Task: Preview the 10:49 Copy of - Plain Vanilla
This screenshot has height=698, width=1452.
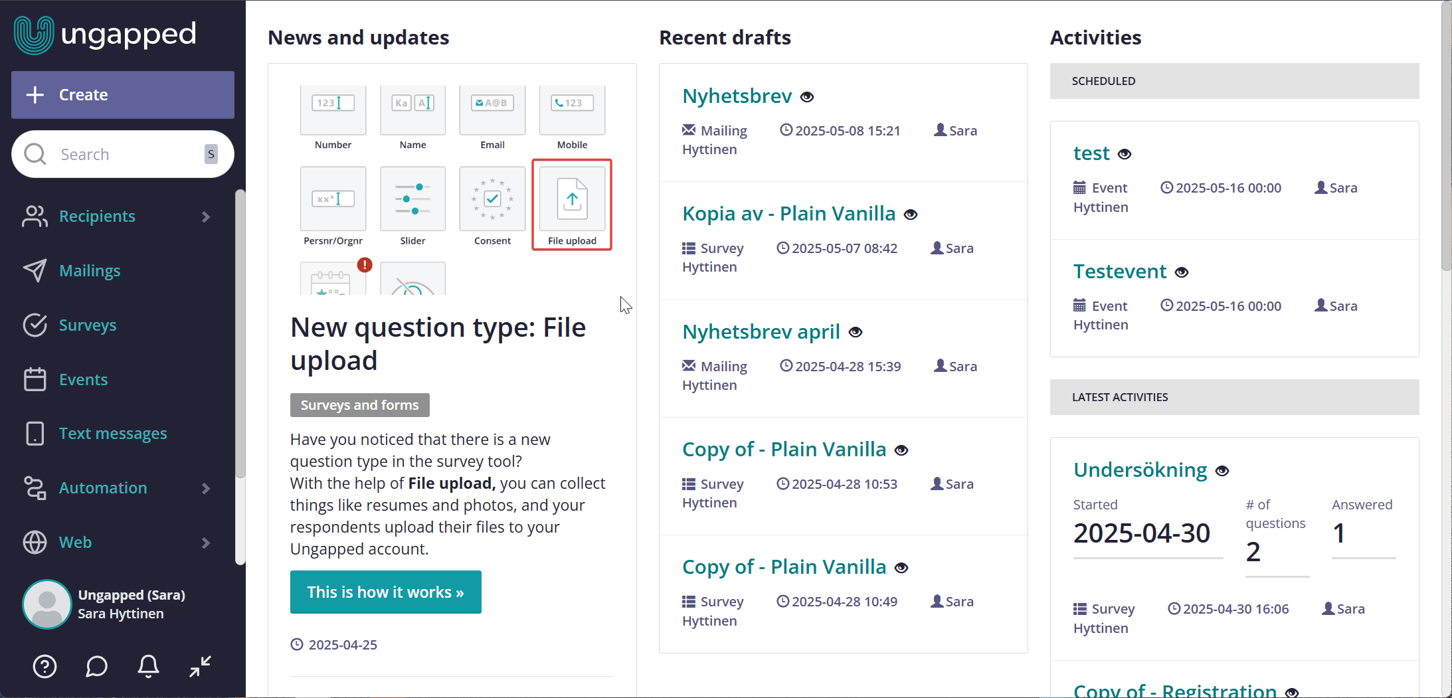Action: [x=901, y=568]
